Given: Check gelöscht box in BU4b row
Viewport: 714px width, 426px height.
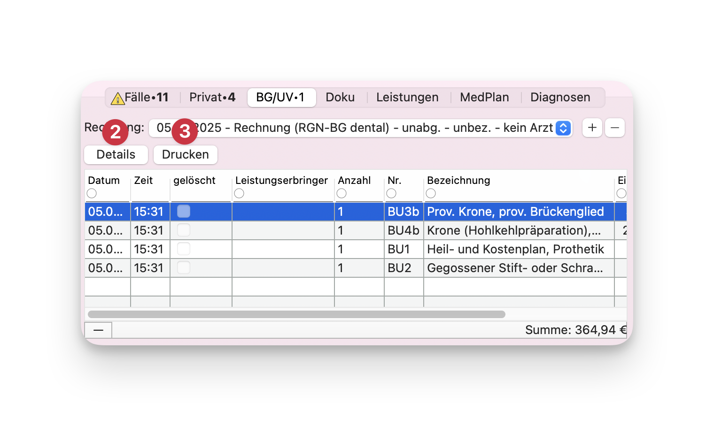Looking at the screenshot, I should [x=184, y=230].
